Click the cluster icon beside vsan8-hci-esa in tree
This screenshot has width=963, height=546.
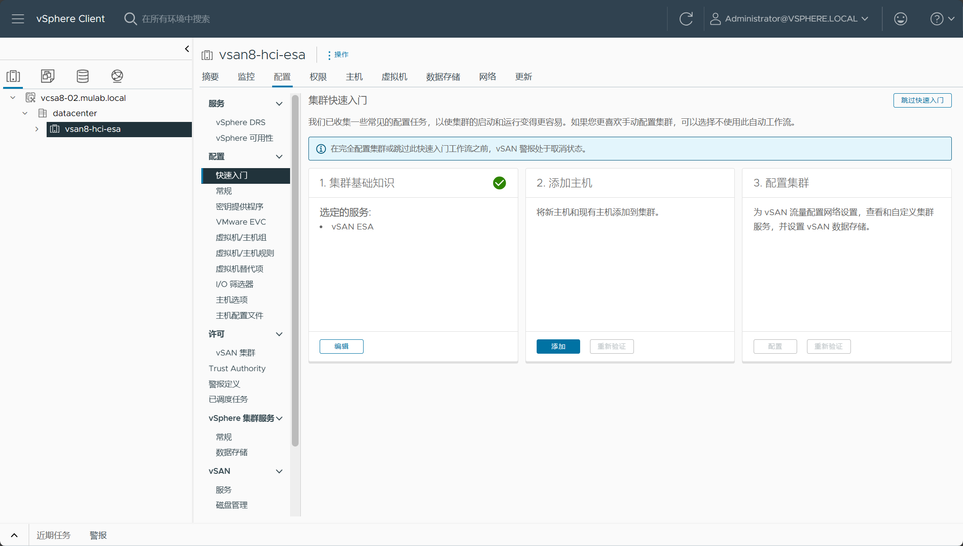click(x=55, y=129)
